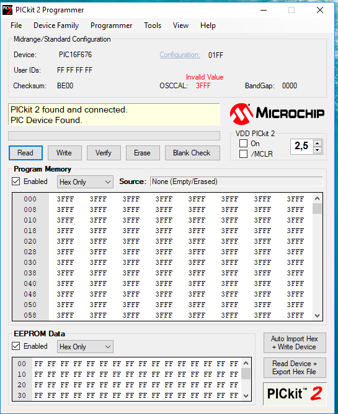
Task: Uncheck Program Memory Enabled checkbox
Action: click(x=16, y=182)
